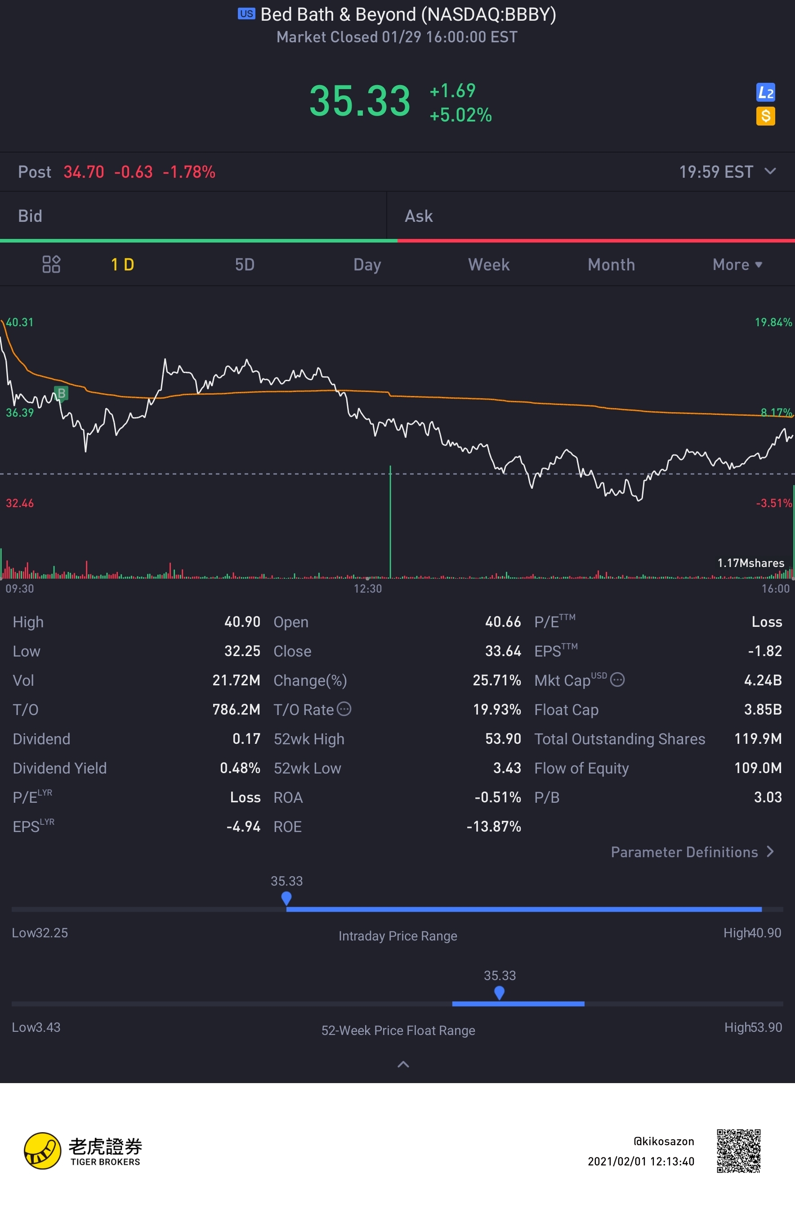This screenshot has width=795, height=1219.
Task: Tap the 52wk Low 3.43 stat value
Action: point(507,767)
